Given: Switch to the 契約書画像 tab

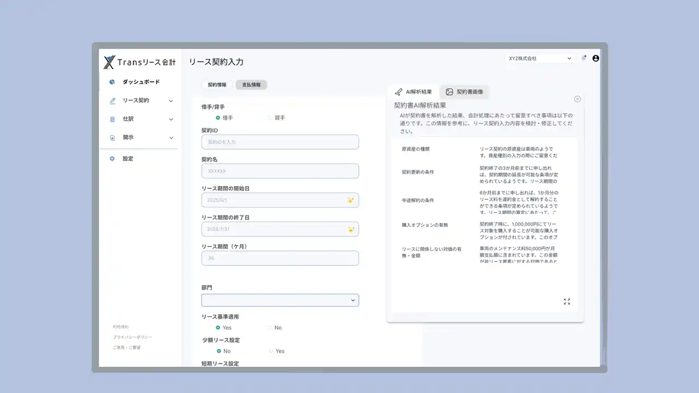Looking at the screenshot, I should point(464,92).
